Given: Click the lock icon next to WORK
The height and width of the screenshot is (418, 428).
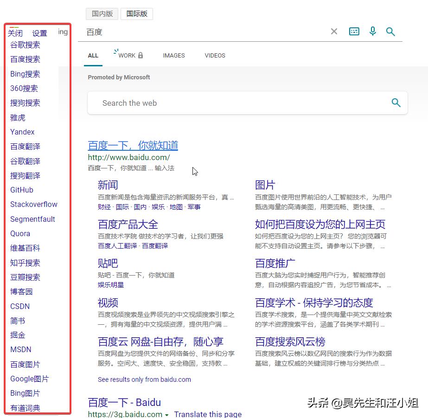Looking at the screenshot, I should point(141,55).
